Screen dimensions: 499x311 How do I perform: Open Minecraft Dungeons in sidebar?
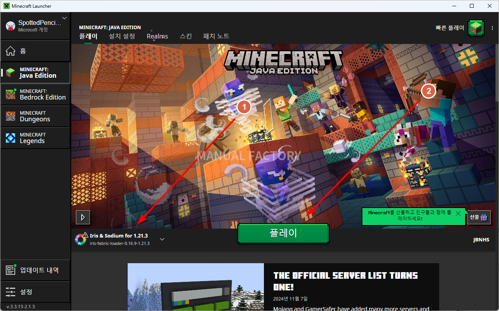coord(35,116)
